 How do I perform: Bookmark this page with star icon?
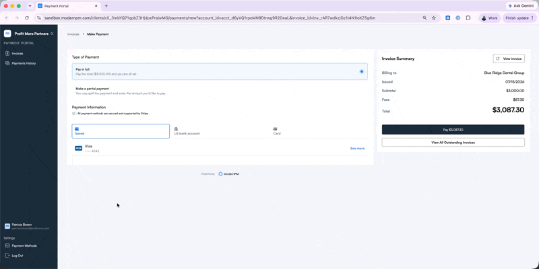[x=434, y=18]
